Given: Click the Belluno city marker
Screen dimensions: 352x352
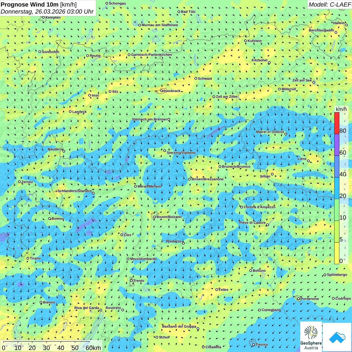Looking at the screenshot, I should coord(250,271).
